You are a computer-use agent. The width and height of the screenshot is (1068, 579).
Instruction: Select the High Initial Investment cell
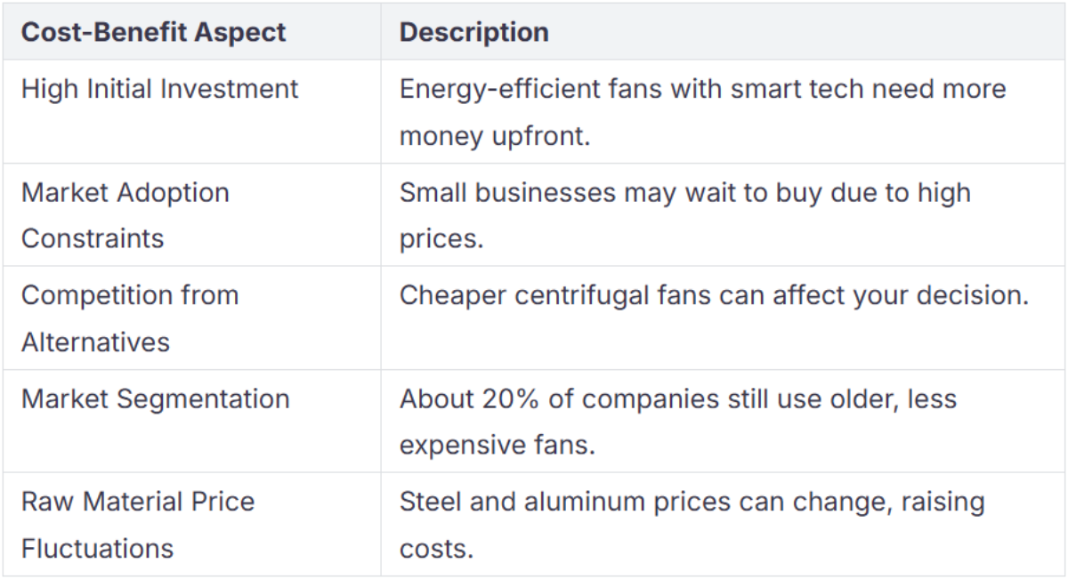[x=160, y=89]
